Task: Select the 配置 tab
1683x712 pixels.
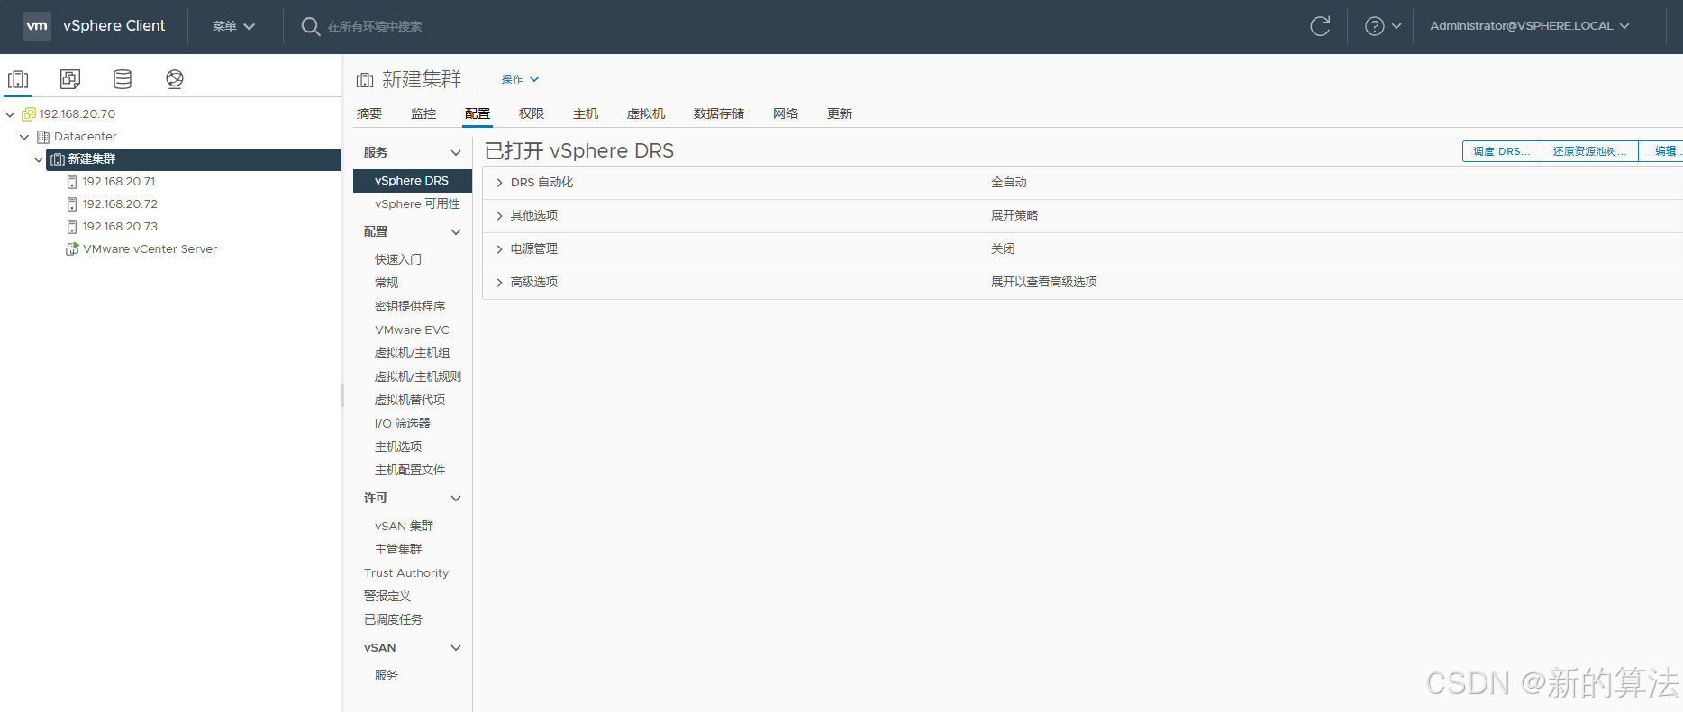Action: click(478, 113)
